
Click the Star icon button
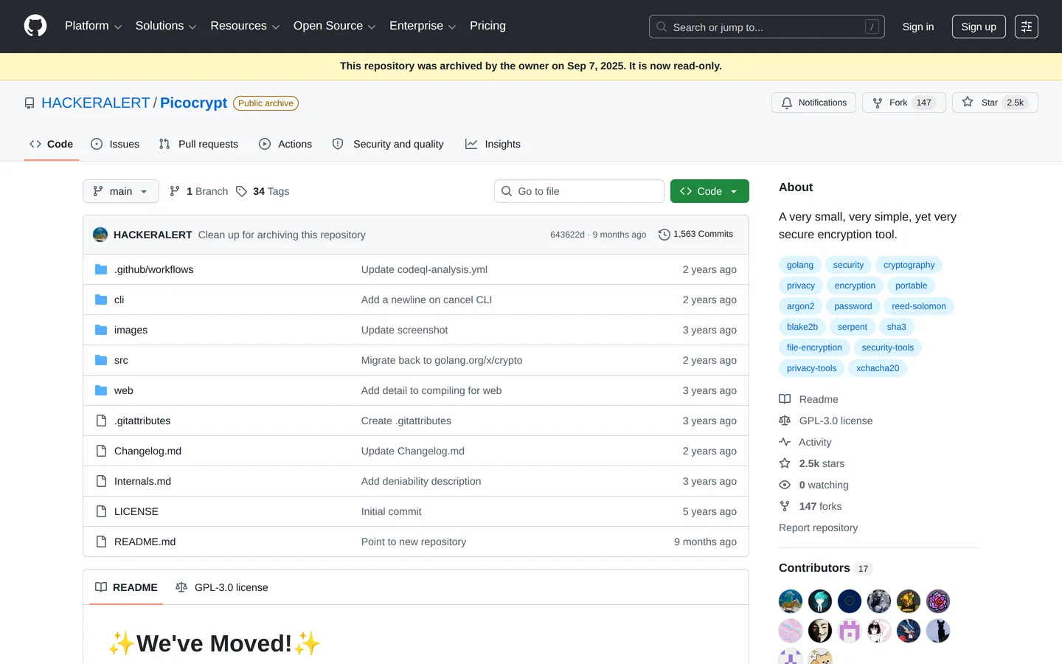[968, 103]
